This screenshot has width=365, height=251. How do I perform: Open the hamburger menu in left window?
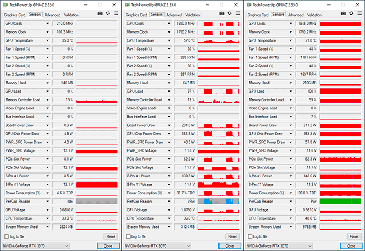point(115,15)
